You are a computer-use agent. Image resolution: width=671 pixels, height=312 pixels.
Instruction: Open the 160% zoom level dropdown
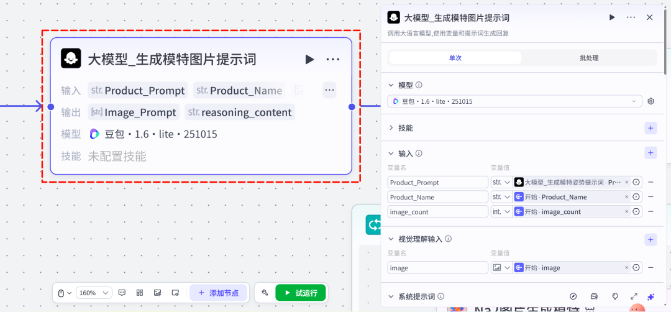(94, 293)
